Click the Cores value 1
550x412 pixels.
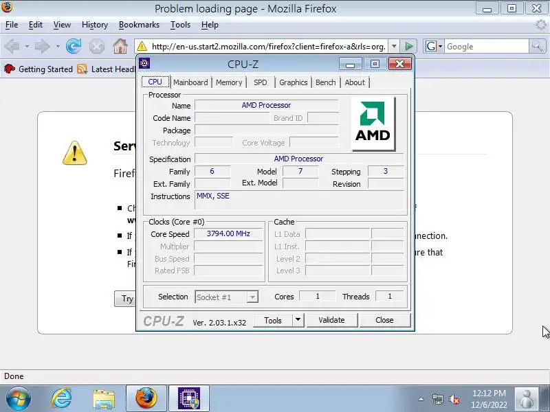click(318, 297)
